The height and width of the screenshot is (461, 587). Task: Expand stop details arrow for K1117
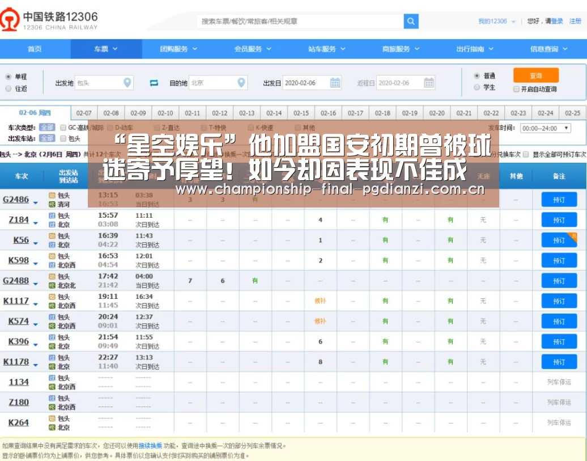coord(36,304)
